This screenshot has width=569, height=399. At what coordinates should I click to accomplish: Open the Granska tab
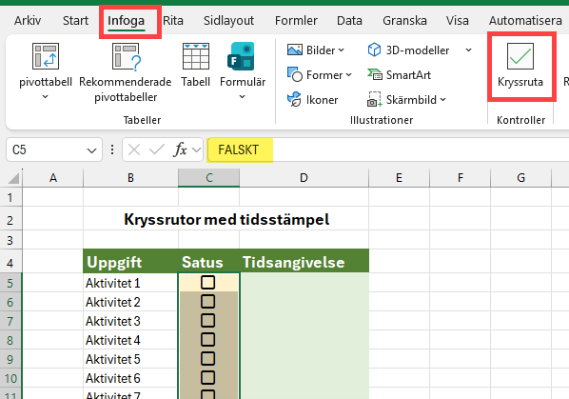tap(404, 20)
